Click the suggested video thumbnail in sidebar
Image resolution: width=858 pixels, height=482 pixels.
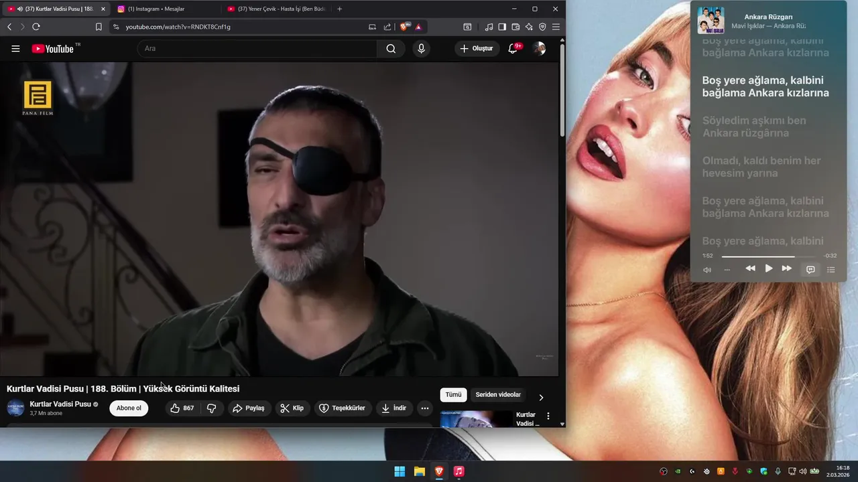pos(476,419)
